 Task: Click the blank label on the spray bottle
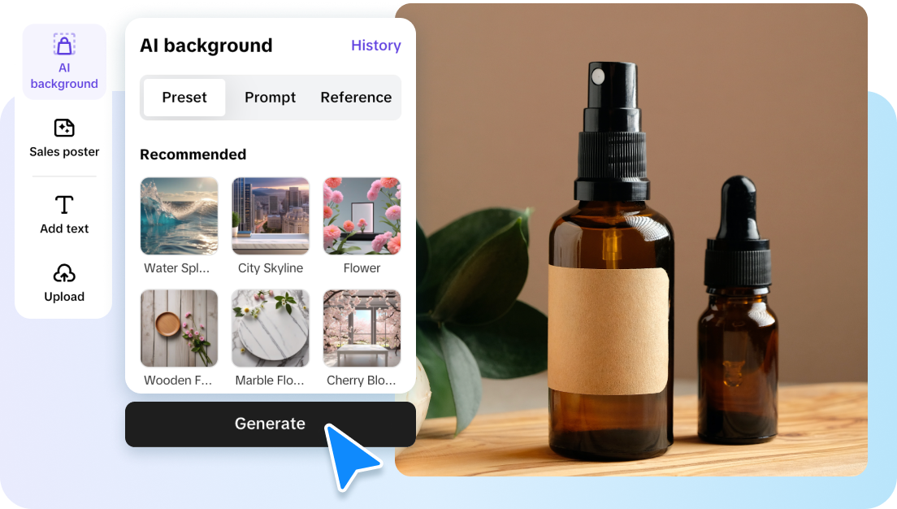(x=608, y=329)
